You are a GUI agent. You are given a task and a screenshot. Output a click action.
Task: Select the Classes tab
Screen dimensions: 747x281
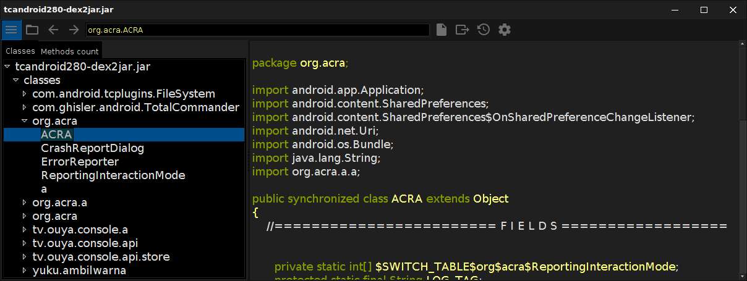pos(20,51)
